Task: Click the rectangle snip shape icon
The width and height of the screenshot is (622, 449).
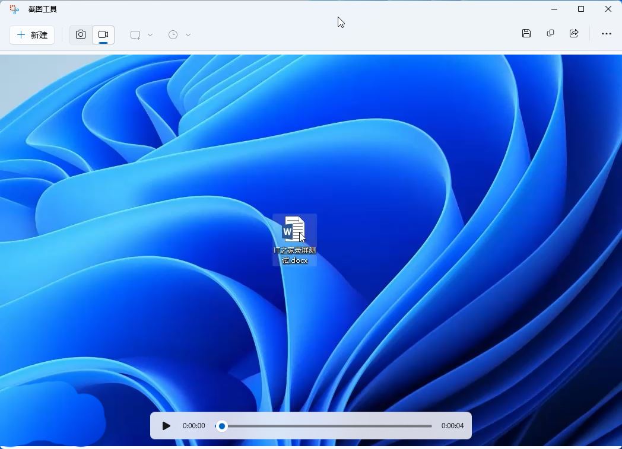Action: click(135, 35)
